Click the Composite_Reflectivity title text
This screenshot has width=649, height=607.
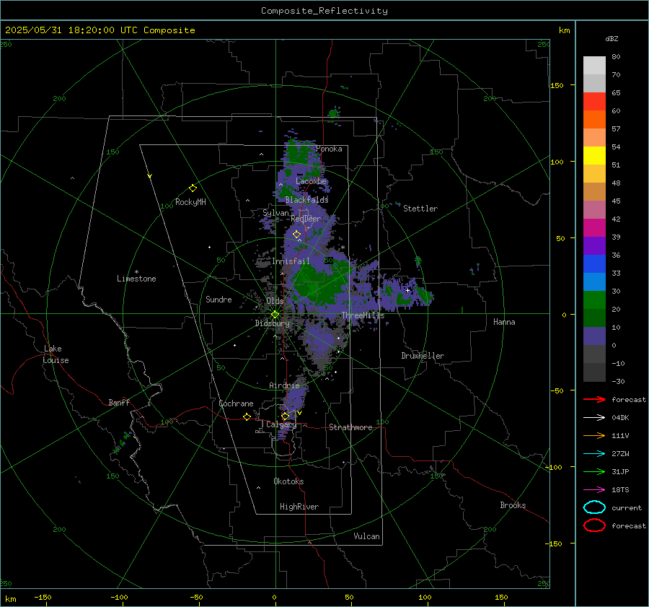click(x=324, y=11)
